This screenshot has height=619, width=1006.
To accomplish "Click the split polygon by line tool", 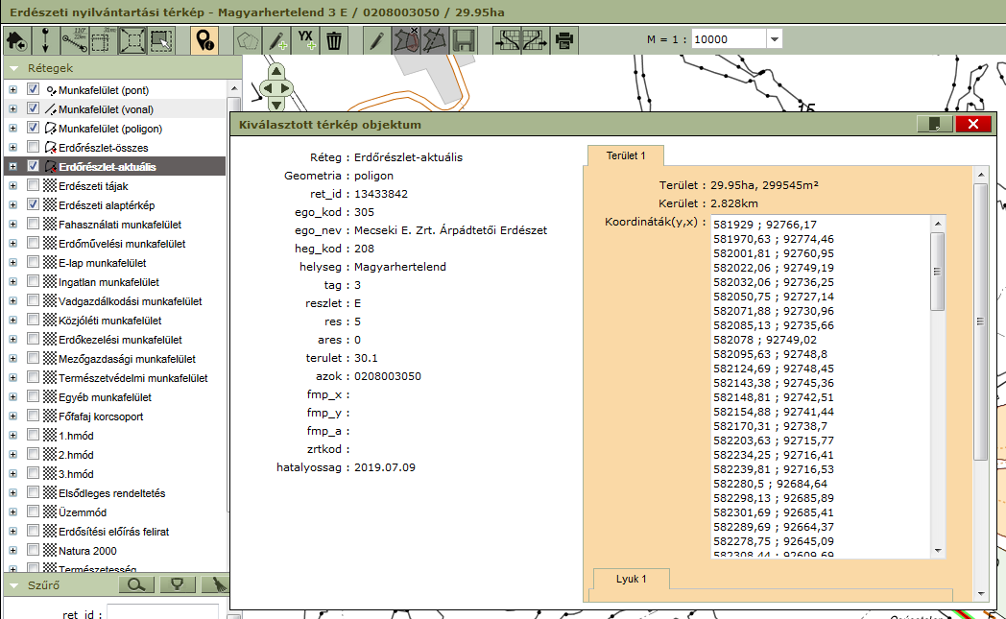I will coord(434,40).
